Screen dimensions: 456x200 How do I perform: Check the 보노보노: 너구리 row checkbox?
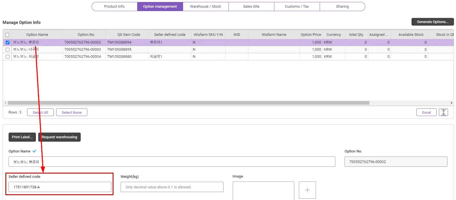tap(7, 50)
